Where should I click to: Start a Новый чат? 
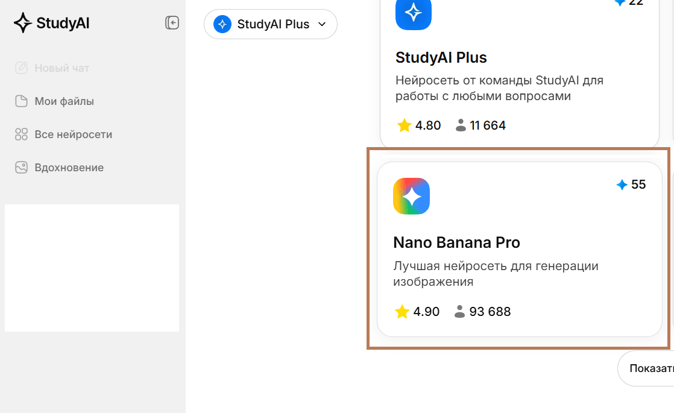(62, 68)
